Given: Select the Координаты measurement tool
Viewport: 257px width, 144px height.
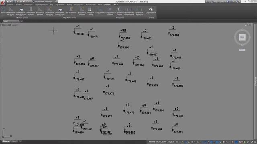Looking at the screenshot, I should click(100, 10).
